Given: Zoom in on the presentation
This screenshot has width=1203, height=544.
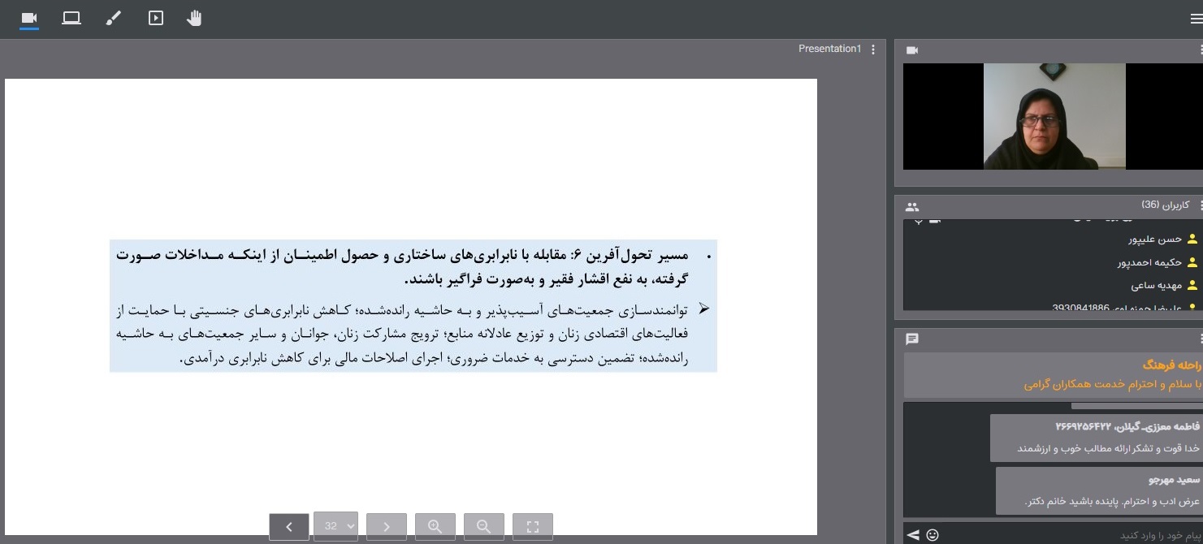Looking at the screenshot, I should [435, 526].
